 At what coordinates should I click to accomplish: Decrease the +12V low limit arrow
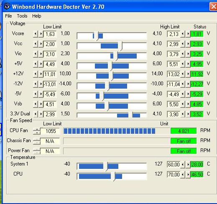[x=36, y=74]
